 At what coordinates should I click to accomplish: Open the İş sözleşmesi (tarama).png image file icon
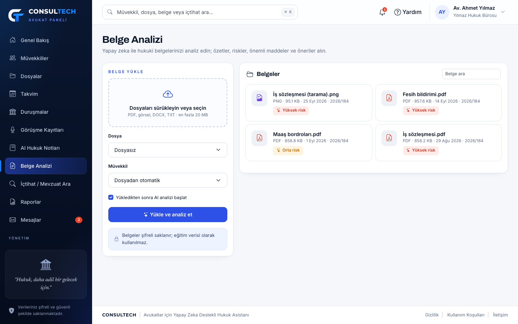pos(259,98)
